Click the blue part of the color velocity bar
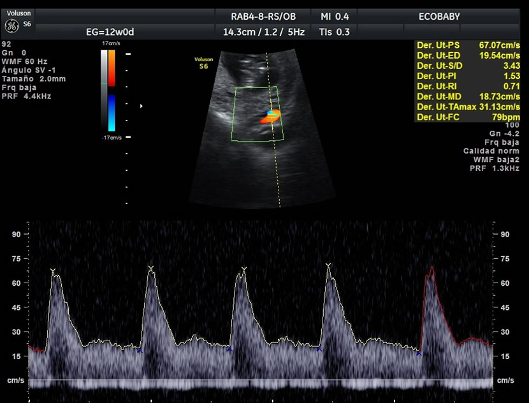The height and width of the screenshot is (403, 529). (111, 113)
